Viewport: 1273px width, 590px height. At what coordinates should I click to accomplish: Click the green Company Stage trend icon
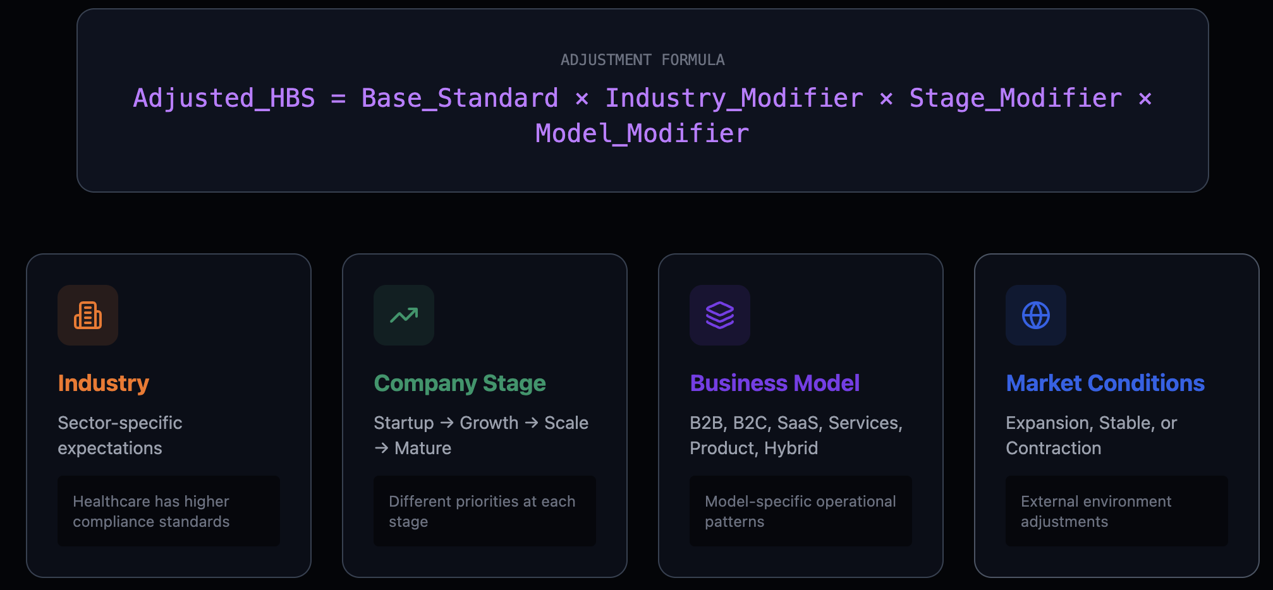(404, 315)
